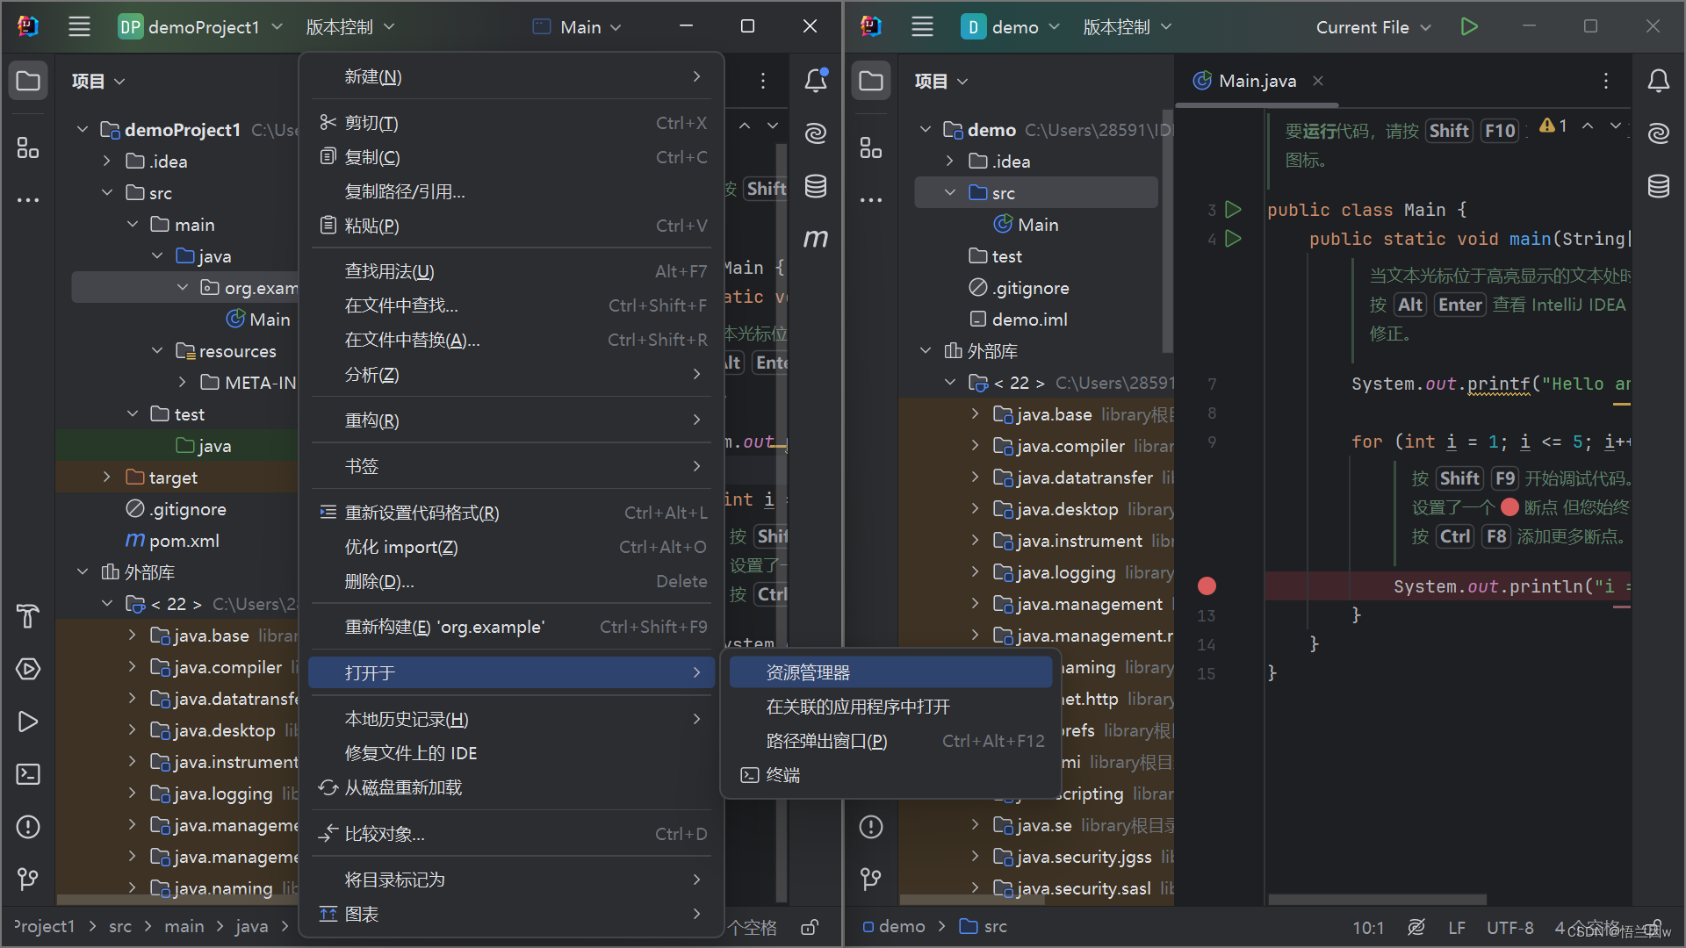
Task: Open main menu hamburger in demoProject1 window
Action: 79,27
